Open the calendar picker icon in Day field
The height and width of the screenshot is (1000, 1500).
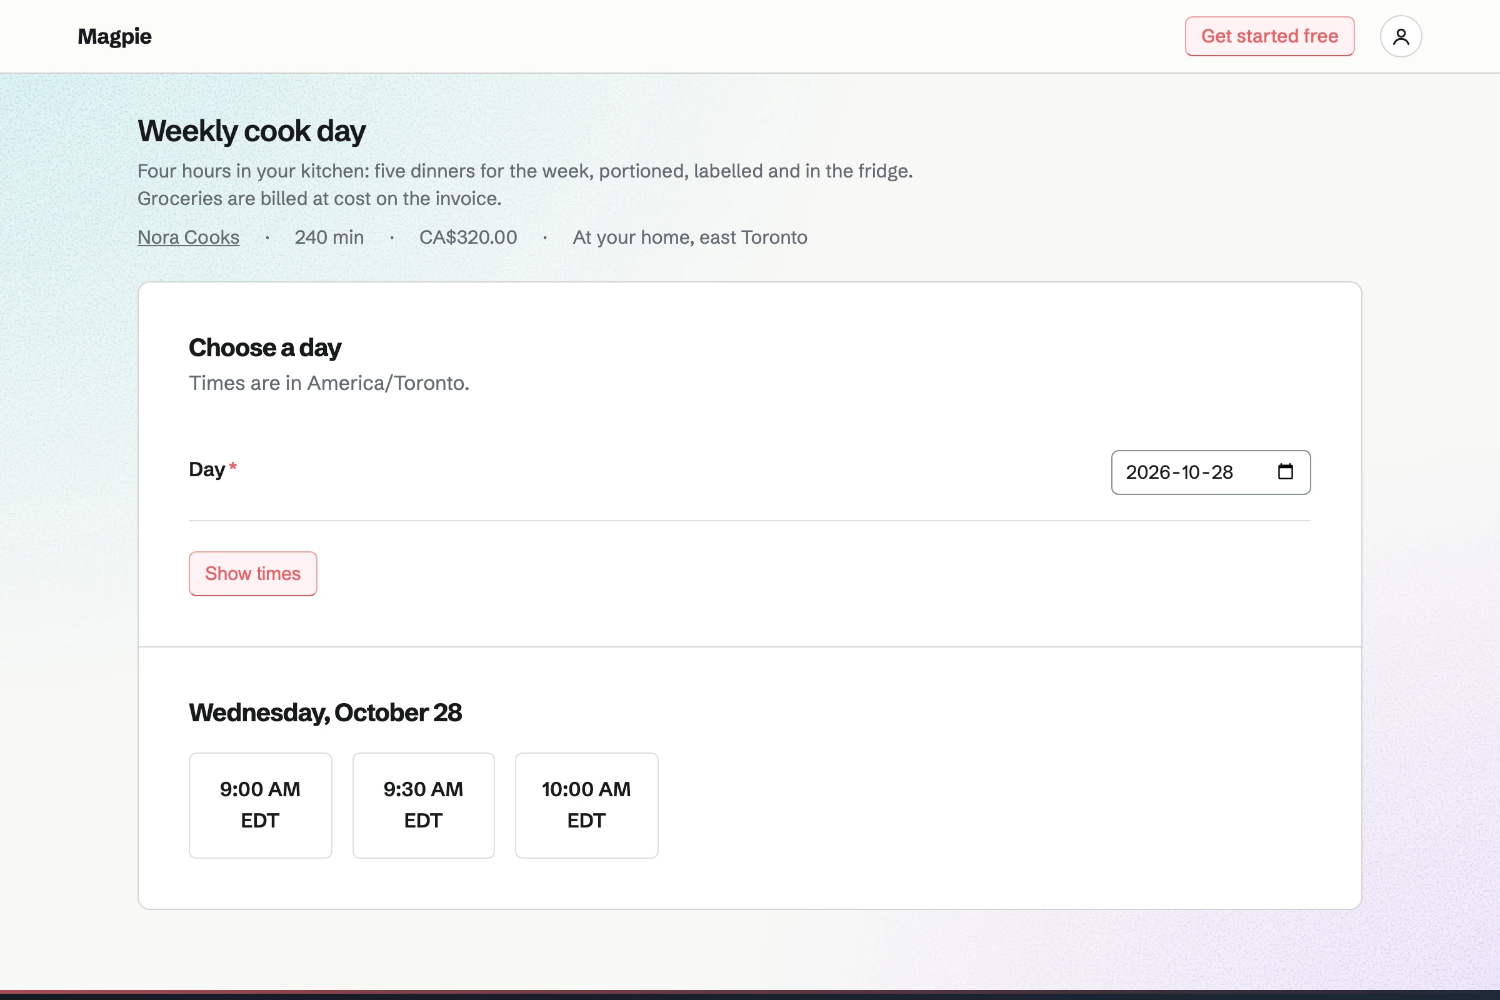tap(1285, 472)
